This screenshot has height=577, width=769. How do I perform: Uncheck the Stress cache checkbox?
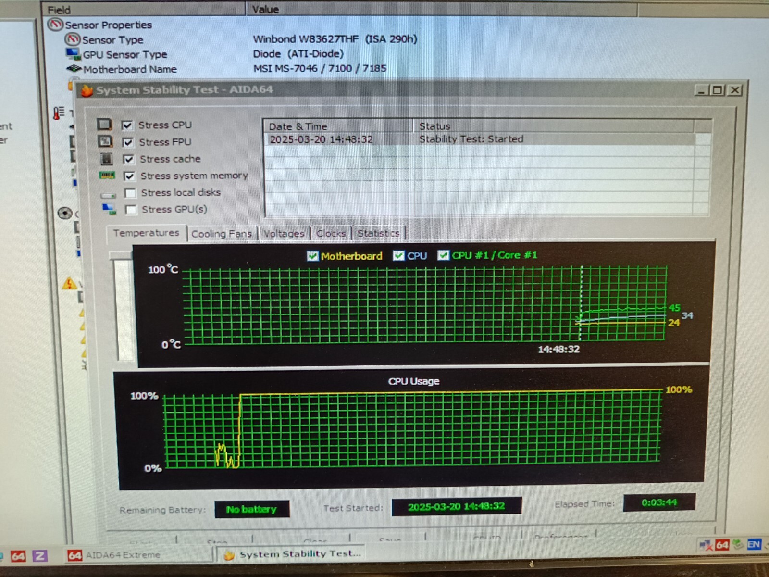[128, 159]
